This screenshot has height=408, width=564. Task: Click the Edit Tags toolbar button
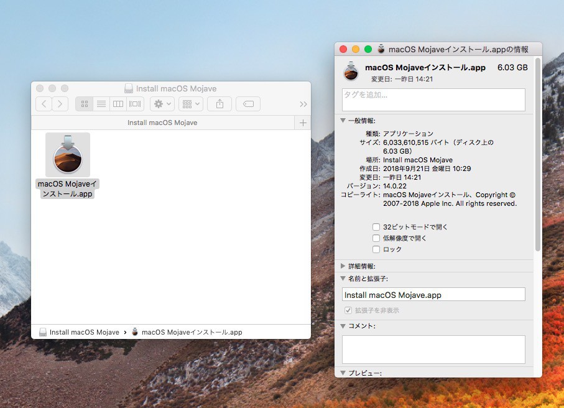(x=248, y=104)
